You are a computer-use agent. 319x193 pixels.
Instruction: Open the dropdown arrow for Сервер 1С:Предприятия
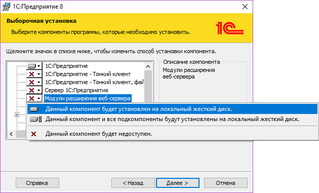point(38,90)
